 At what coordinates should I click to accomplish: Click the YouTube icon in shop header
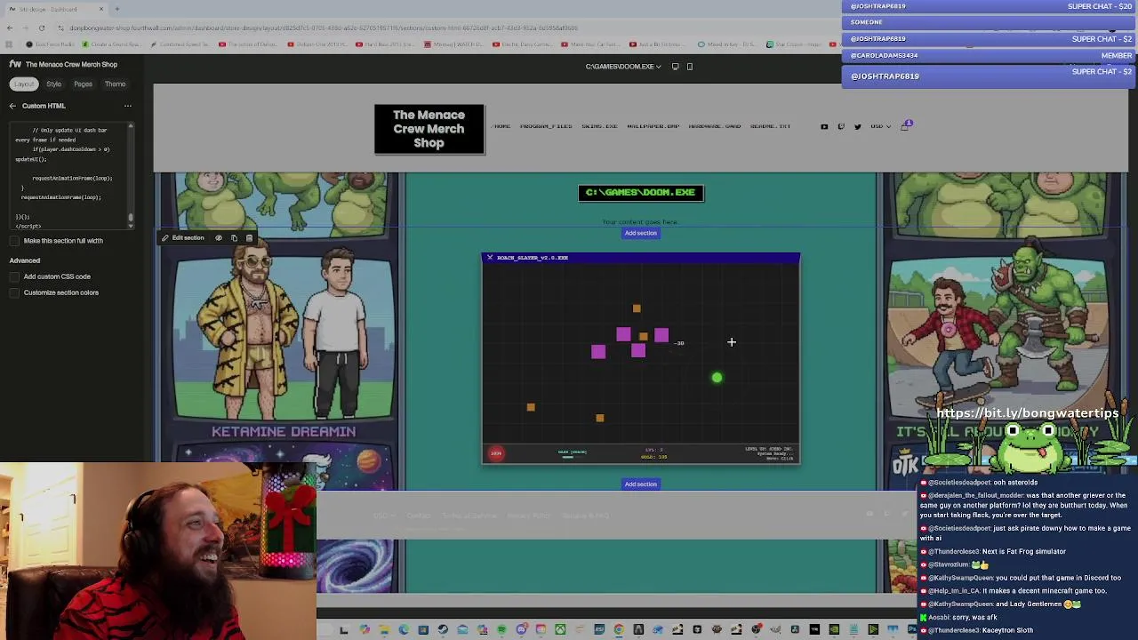pyautogui.click(x=824, y=126)
